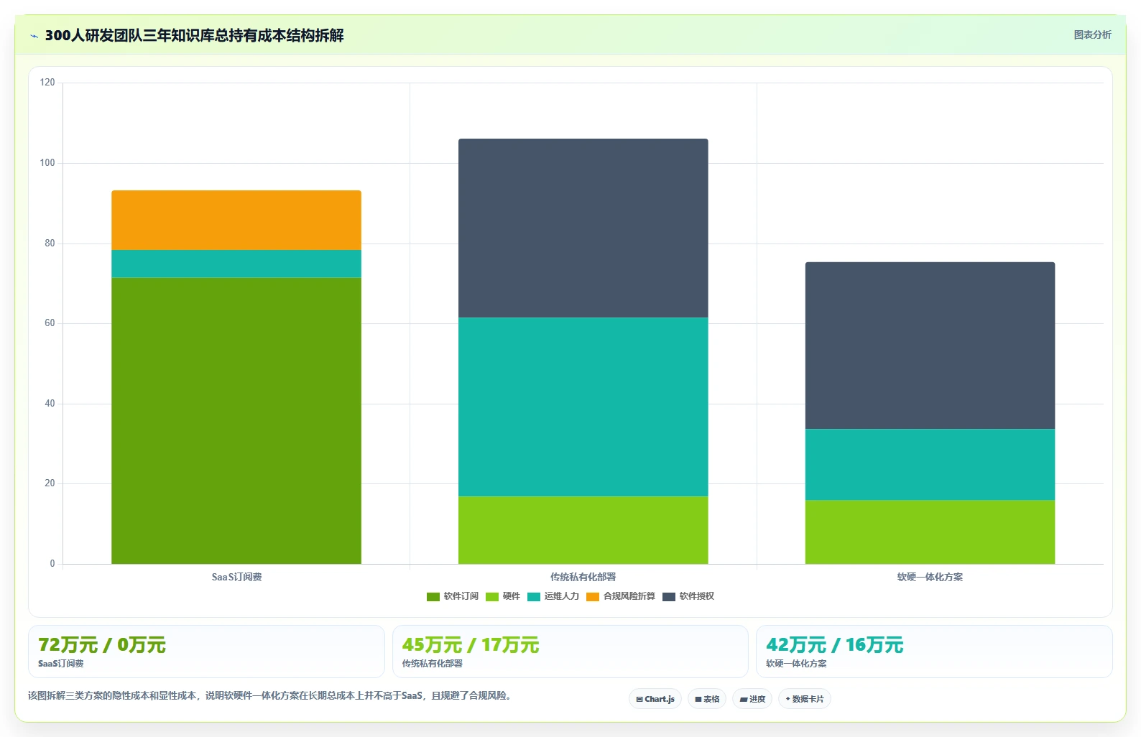Click the 图表分析 label in header
1141x737 pixels.
(x=1092, y=34)
